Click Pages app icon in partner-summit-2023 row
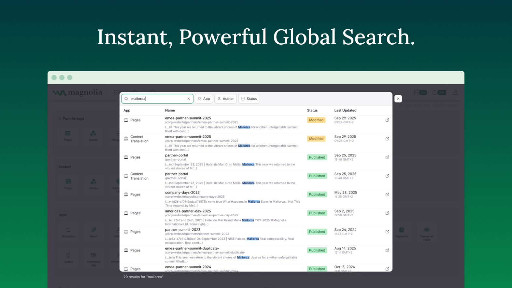 pyautogui.click(x=126, y=232)
